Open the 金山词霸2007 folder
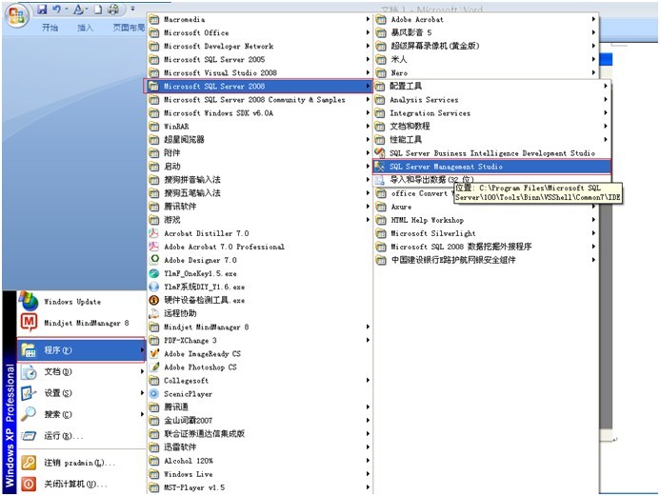The width and height of the screenshot is (660, 496). tap(259, 420)
